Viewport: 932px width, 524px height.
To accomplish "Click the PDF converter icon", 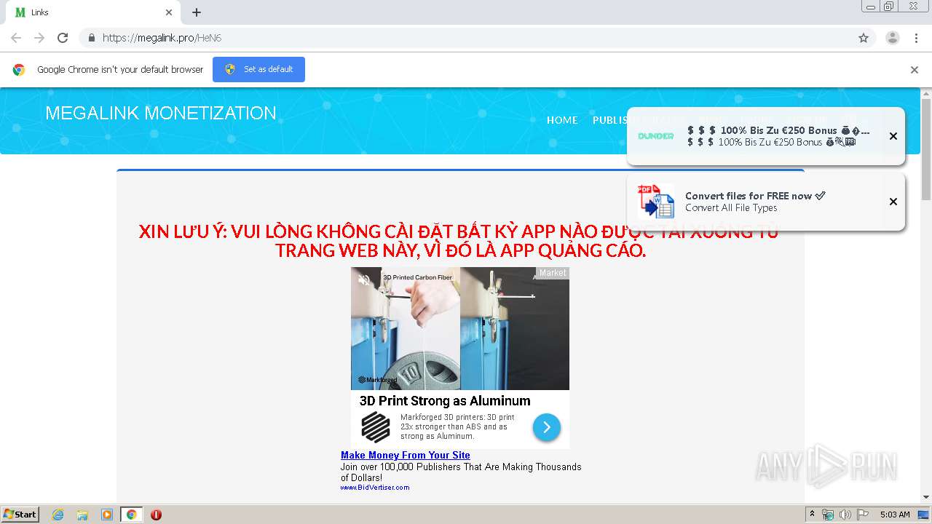I will pyautogui.click(x=656, y=202).
